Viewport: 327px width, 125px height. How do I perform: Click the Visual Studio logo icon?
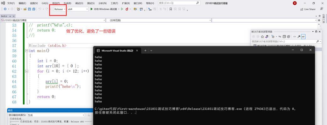[x=3, y=3]
